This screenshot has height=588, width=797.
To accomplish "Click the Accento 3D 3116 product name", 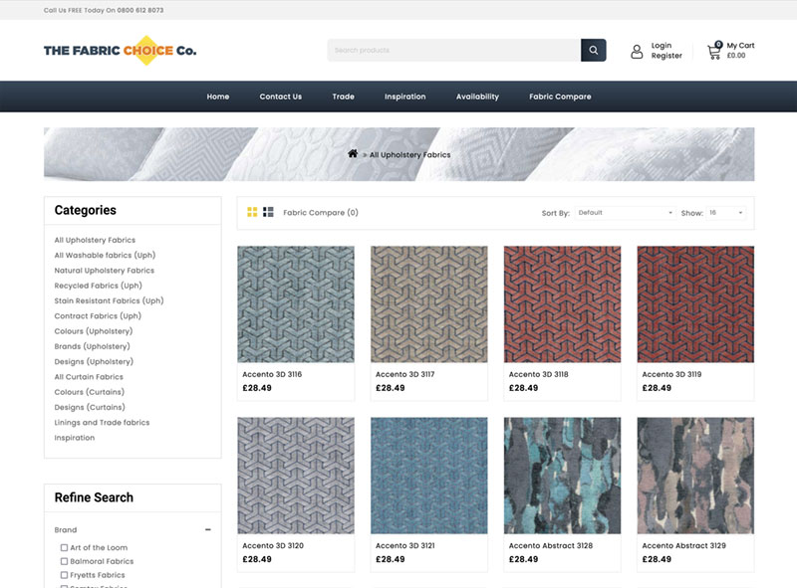I will pos(272,374).
